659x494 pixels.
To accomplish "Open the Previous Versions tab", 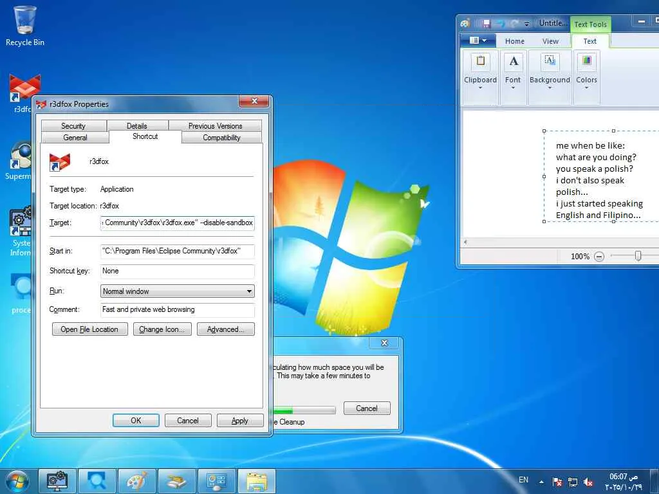I will [215, 125].
